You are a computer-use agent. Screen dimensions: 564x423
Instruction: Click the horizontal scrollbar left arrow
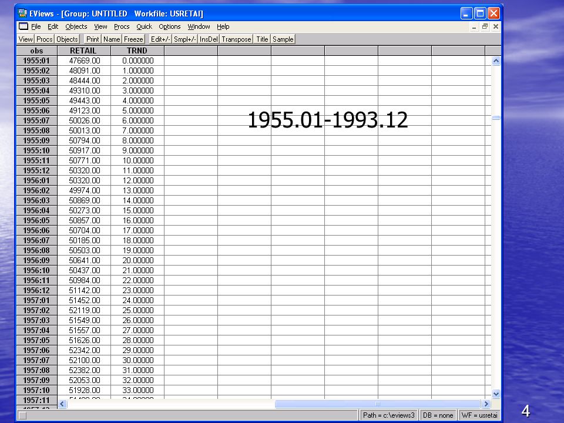[x=62, y=404]
